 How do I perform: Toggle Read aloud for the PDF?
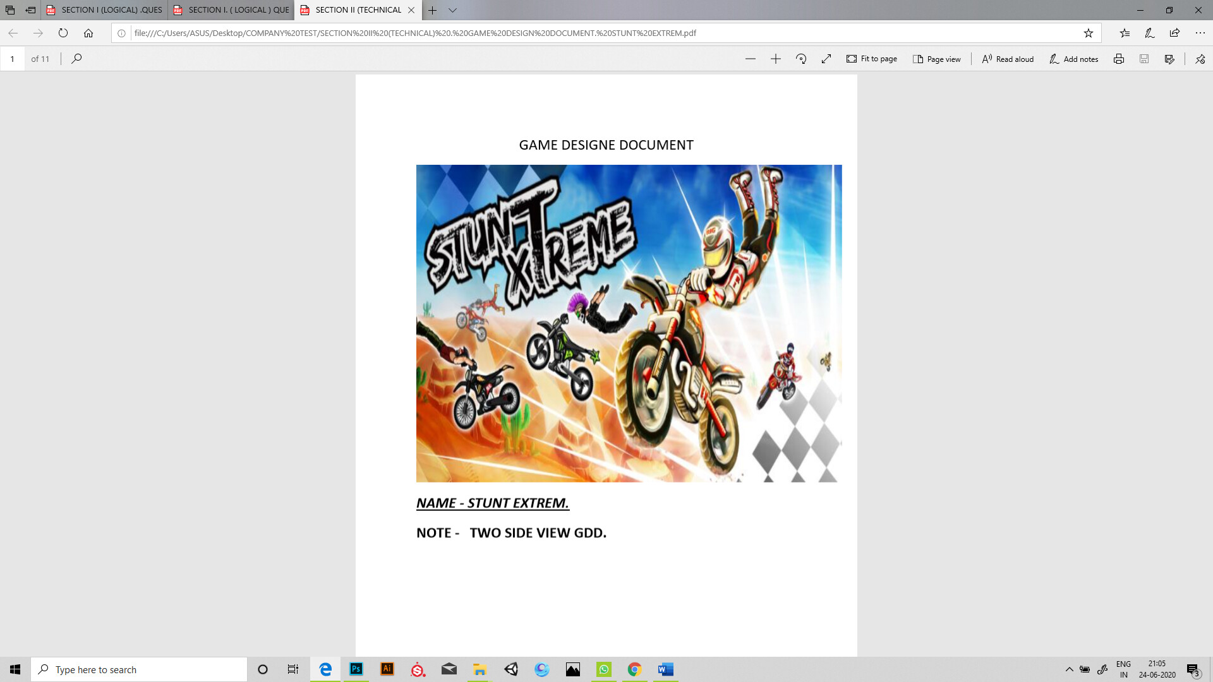[x=1008, y=59]
